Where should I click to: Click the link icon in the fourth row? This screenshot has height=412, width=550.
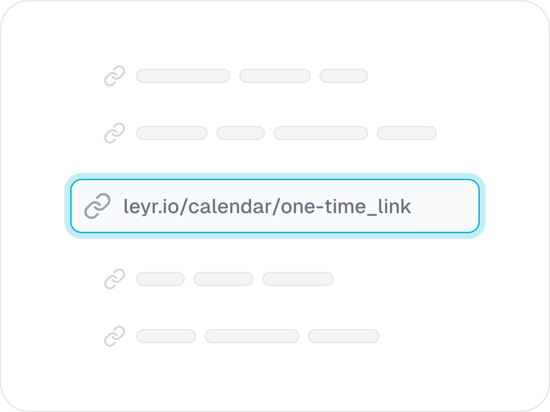click(x=115, y=279)
